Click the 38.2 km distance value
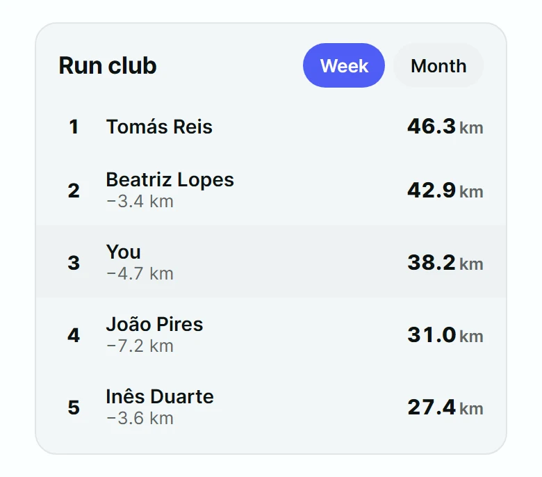542x477 pixels. click(445, 263)
